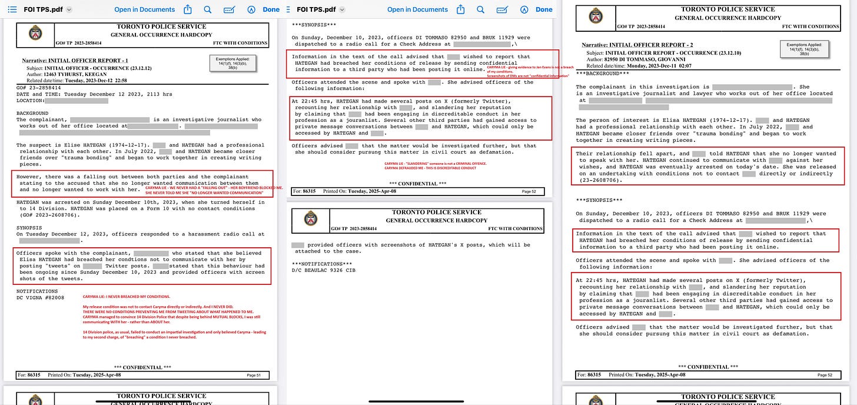Tap Done in the left viewer toolbar
The height and width of the screenshot is (405, 857).
click(x=271, y=9)
